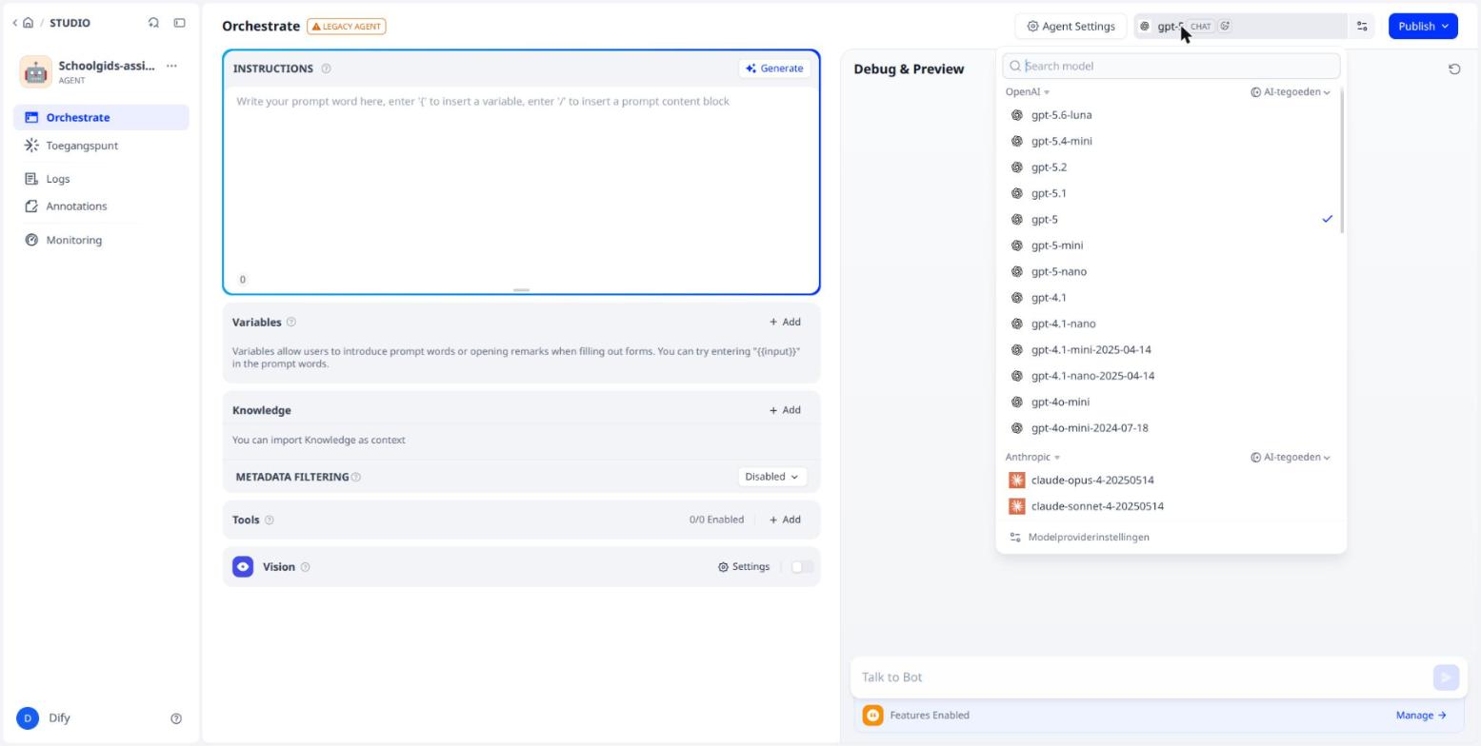The width and height of the screenshot is (1481, 746).
Task: Click the OpenAI logo beside gpt-5.6-luna
Action: coord(1016,115)
